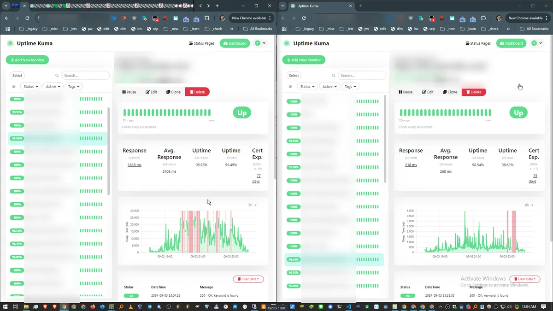
Task: Open the 6h chart range dropdown in left window
Action: (252, 205)
